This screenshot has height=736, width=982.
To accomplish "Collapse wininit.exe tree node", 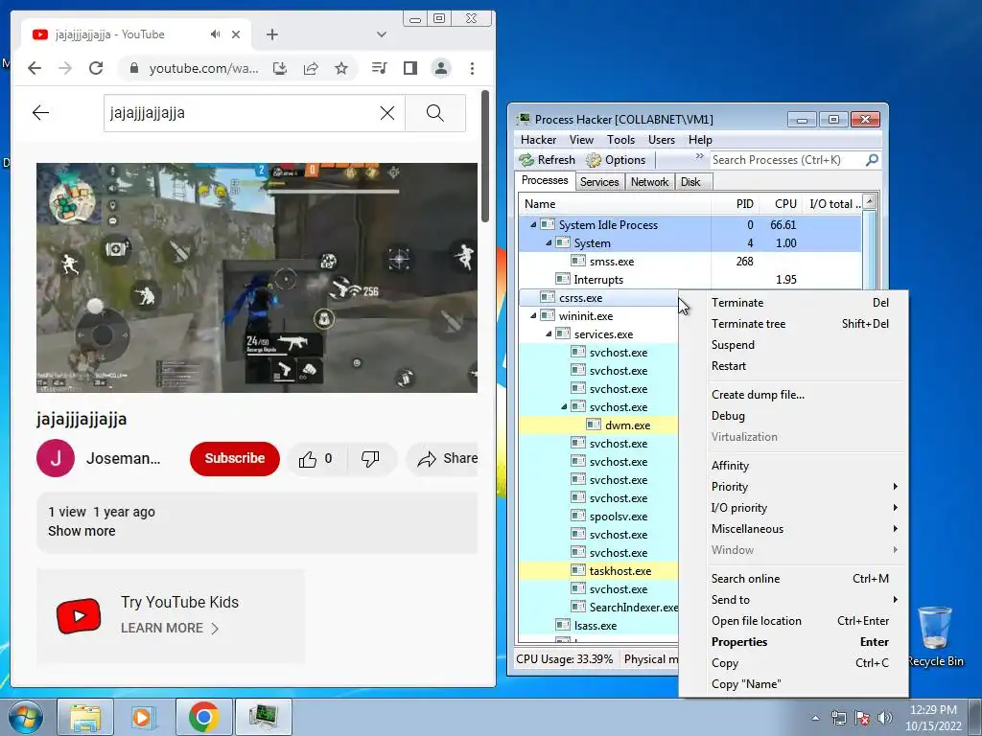I will (x=533, y=316).
